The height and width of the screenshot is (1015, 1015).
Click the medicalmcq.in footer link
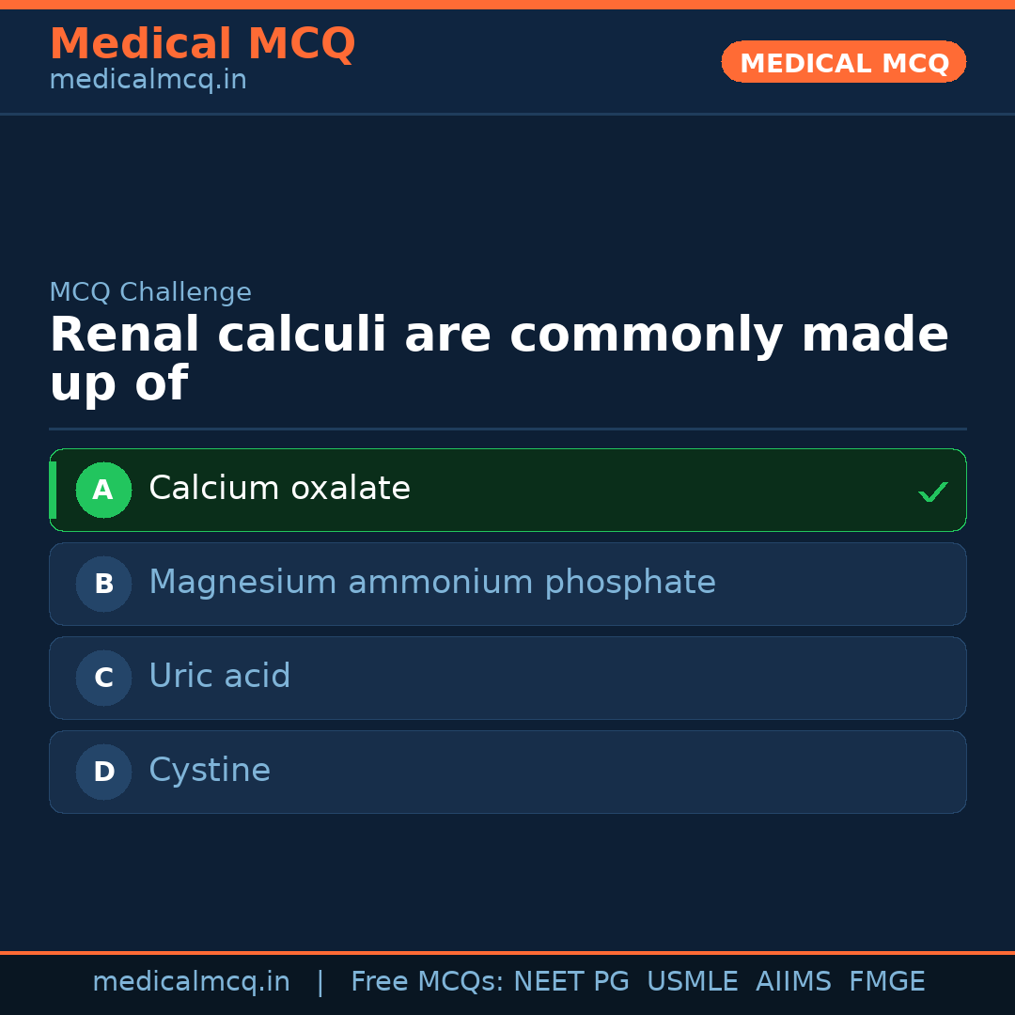(192, 980)
